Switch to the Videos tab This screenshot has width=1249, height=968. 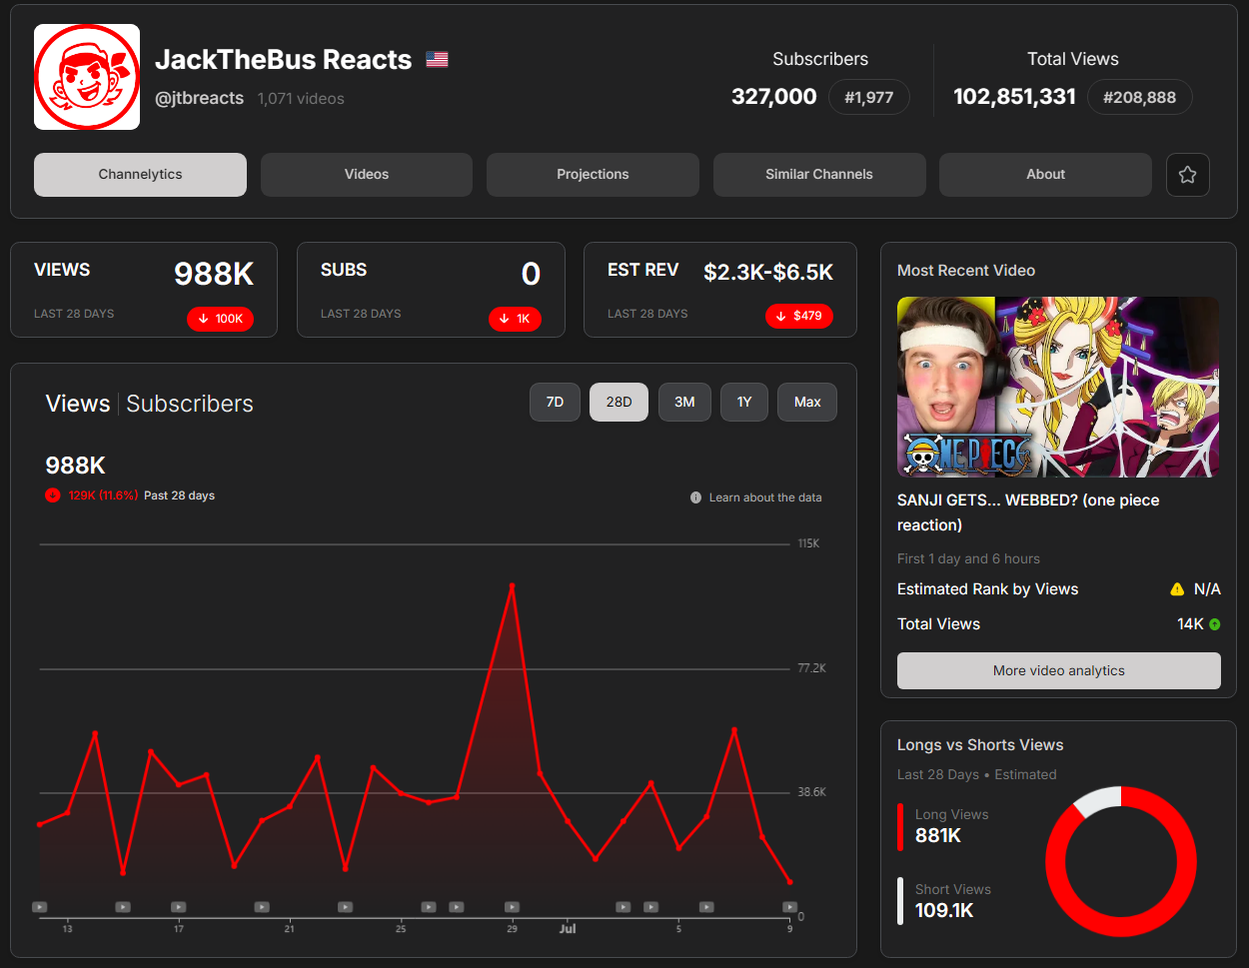pos(367,175)
